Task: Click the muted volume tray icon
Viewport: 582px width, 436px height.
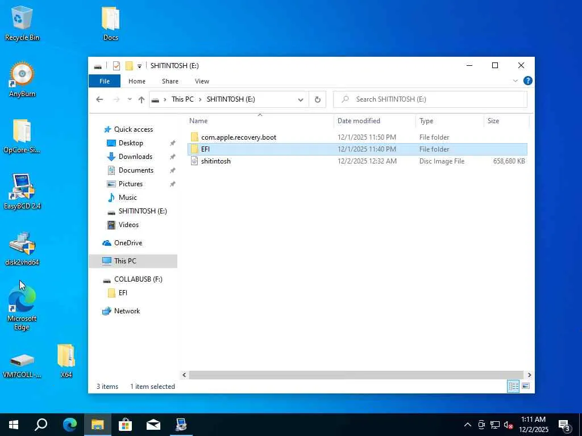Action: pyautogui.click(x=509, y=425)
